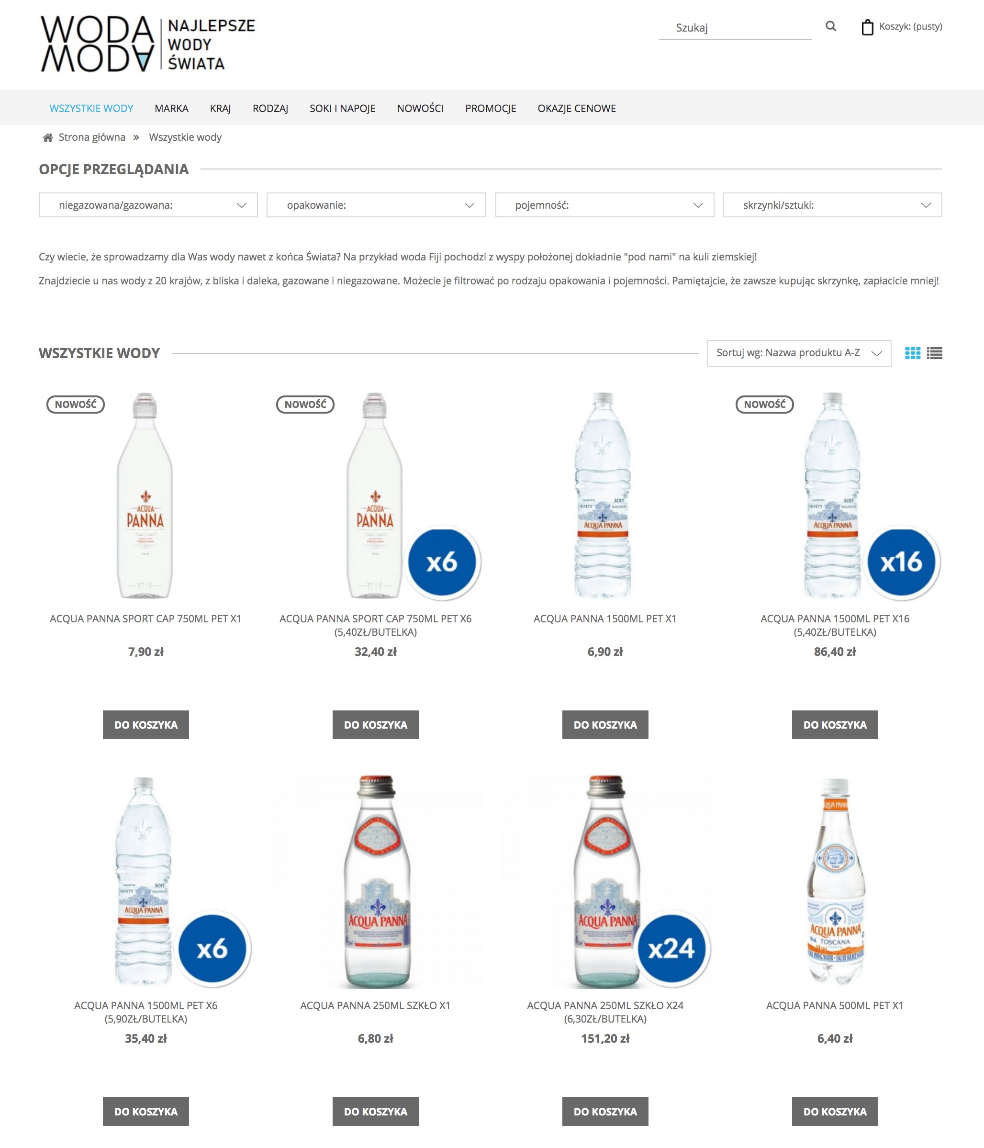The height and width of the screenshot is (1148, 984).
Task: Switch to list view layout
Action: point(934,353)
